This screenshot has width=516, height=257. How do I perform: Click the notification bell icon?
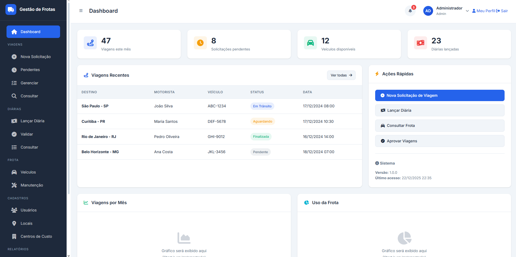tap(410, 11)
